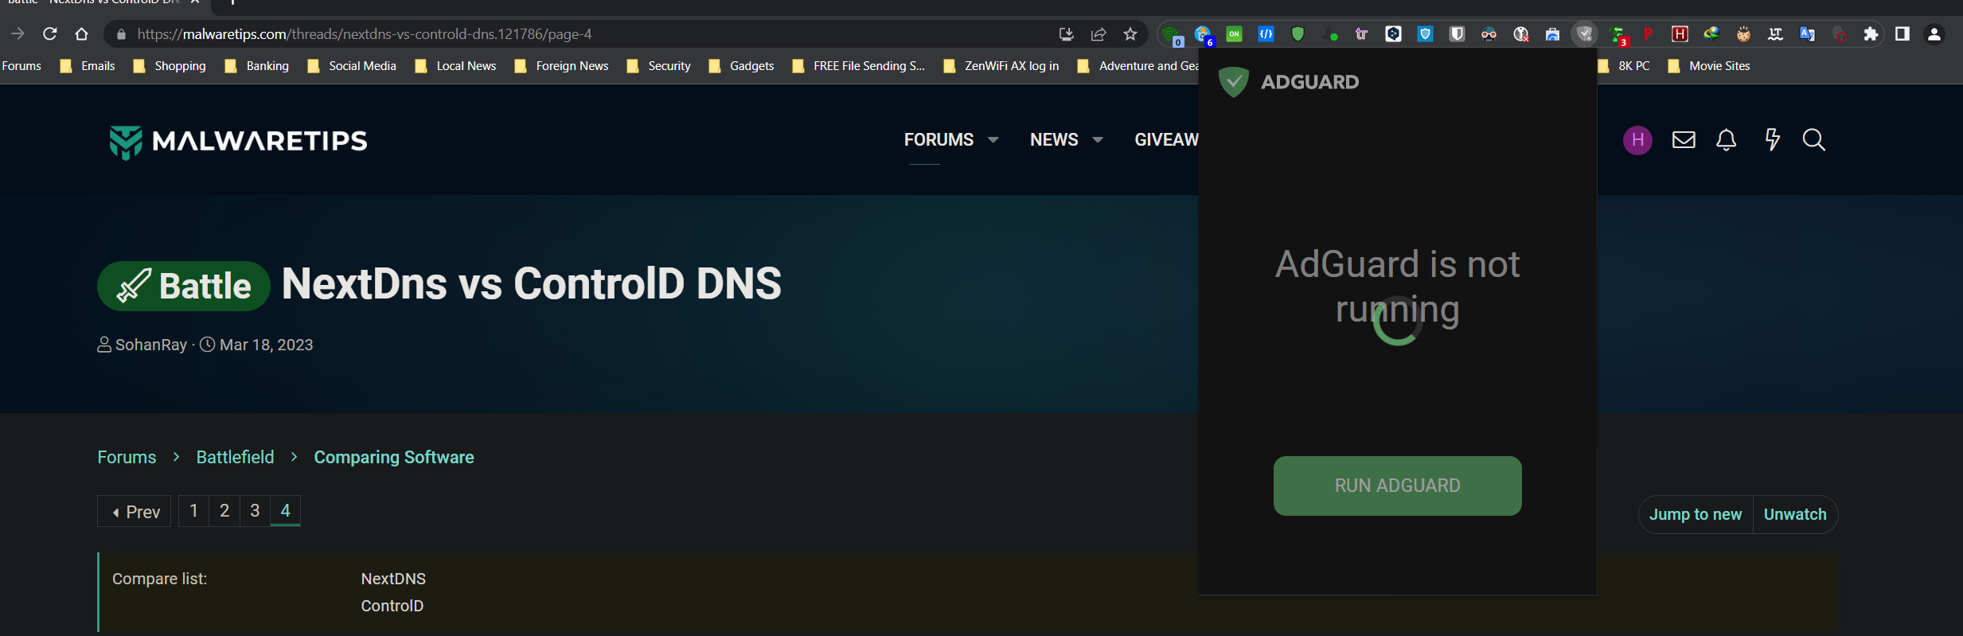Open the Extensions puzzle piece menu
1963x636 pixels.
point(1871,34)
